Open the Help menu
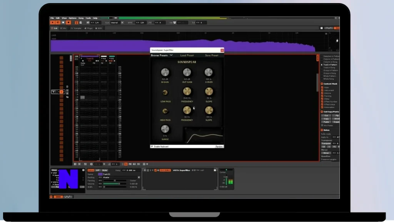 tap(95, 18)
